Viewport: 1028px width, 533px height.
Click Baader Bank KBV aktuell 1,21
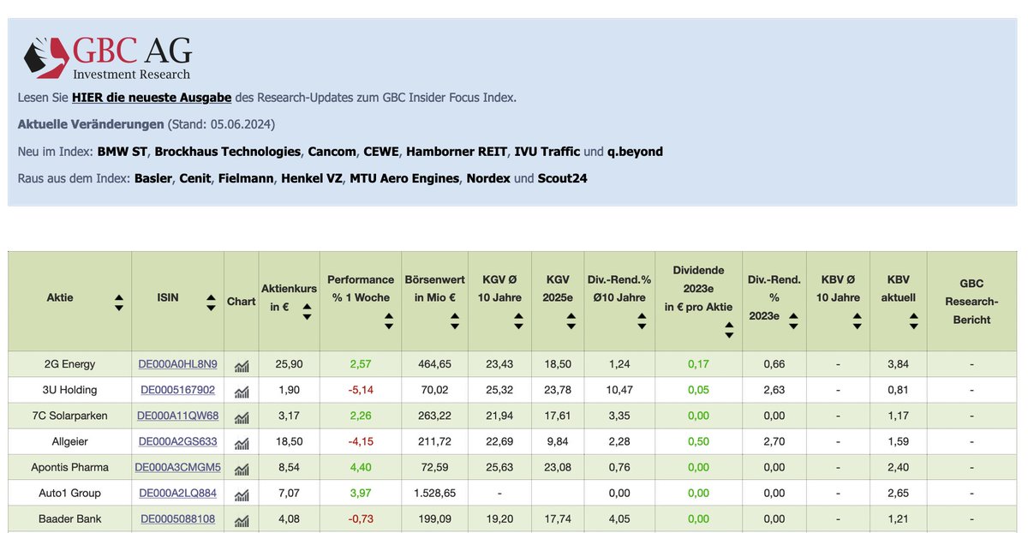click(898, 518)
